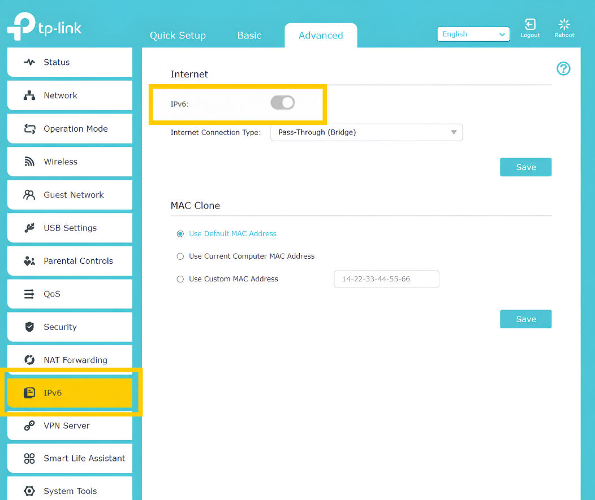Click the Security shield icon
This screenshot has width=595, height=500.
(x=29, y=327)
